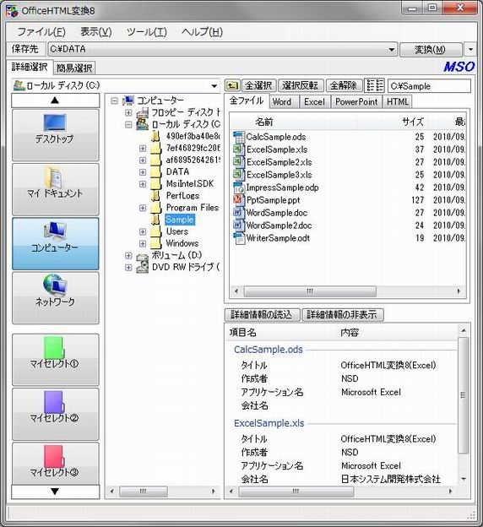Expand the Users folder node
The height and width of the screenshot is (527, 483).
(x=143, y=231)
